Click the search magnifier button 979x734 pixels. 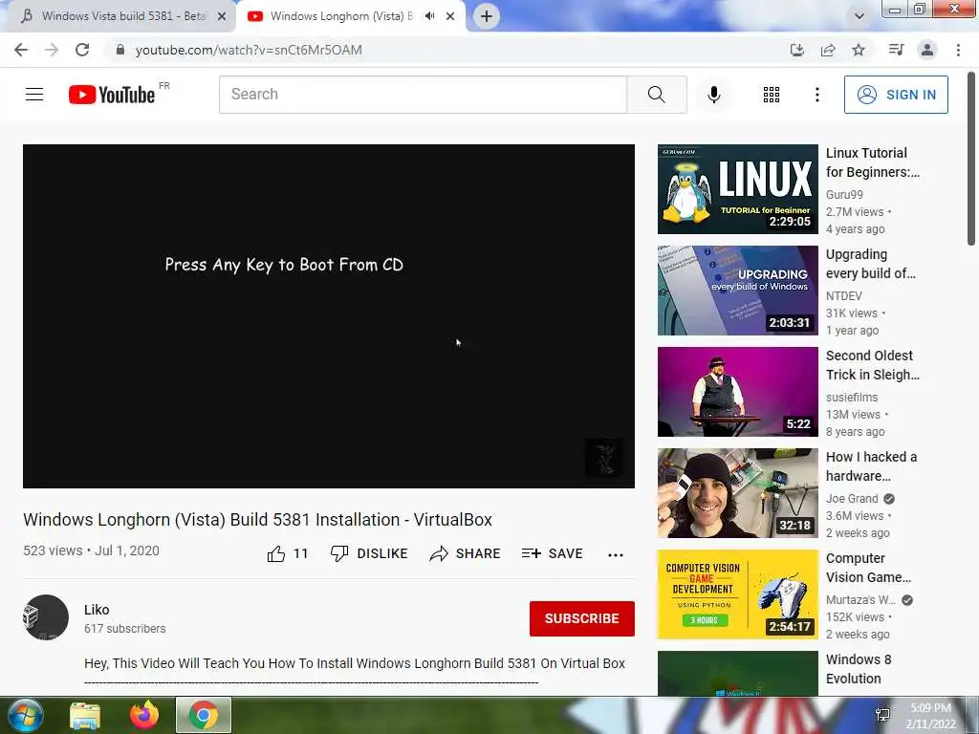pos(656,95)
